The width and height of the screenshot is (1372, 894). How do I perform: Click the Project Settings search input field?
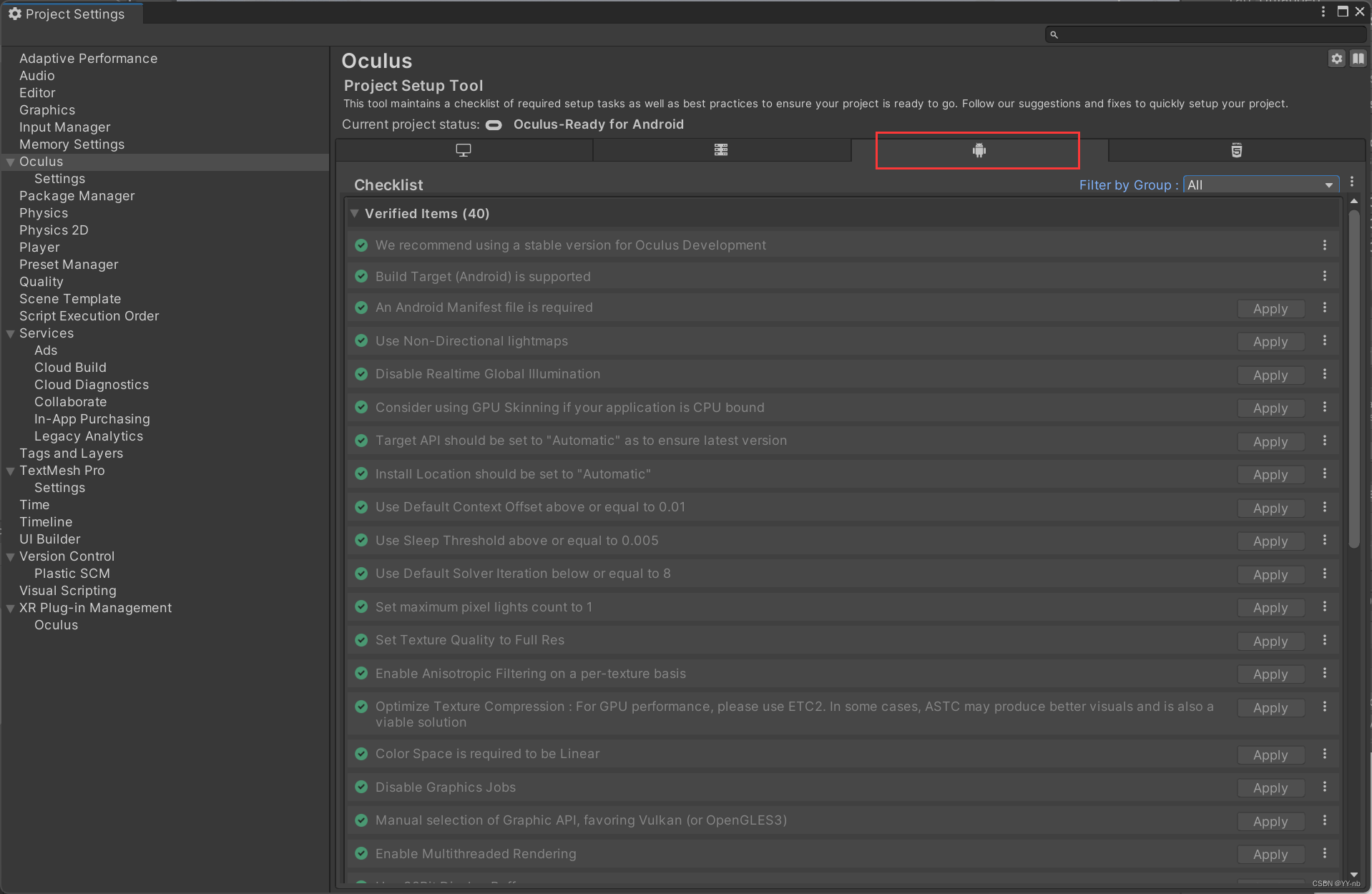(x=1205, y=34)
